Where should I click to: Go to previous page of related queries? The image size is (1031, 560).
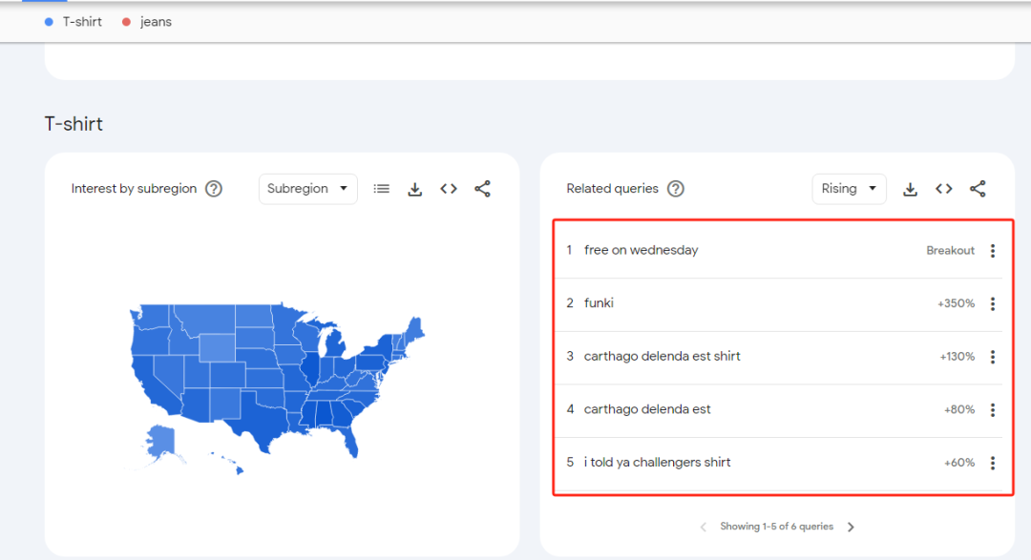(x=704, y=527)
